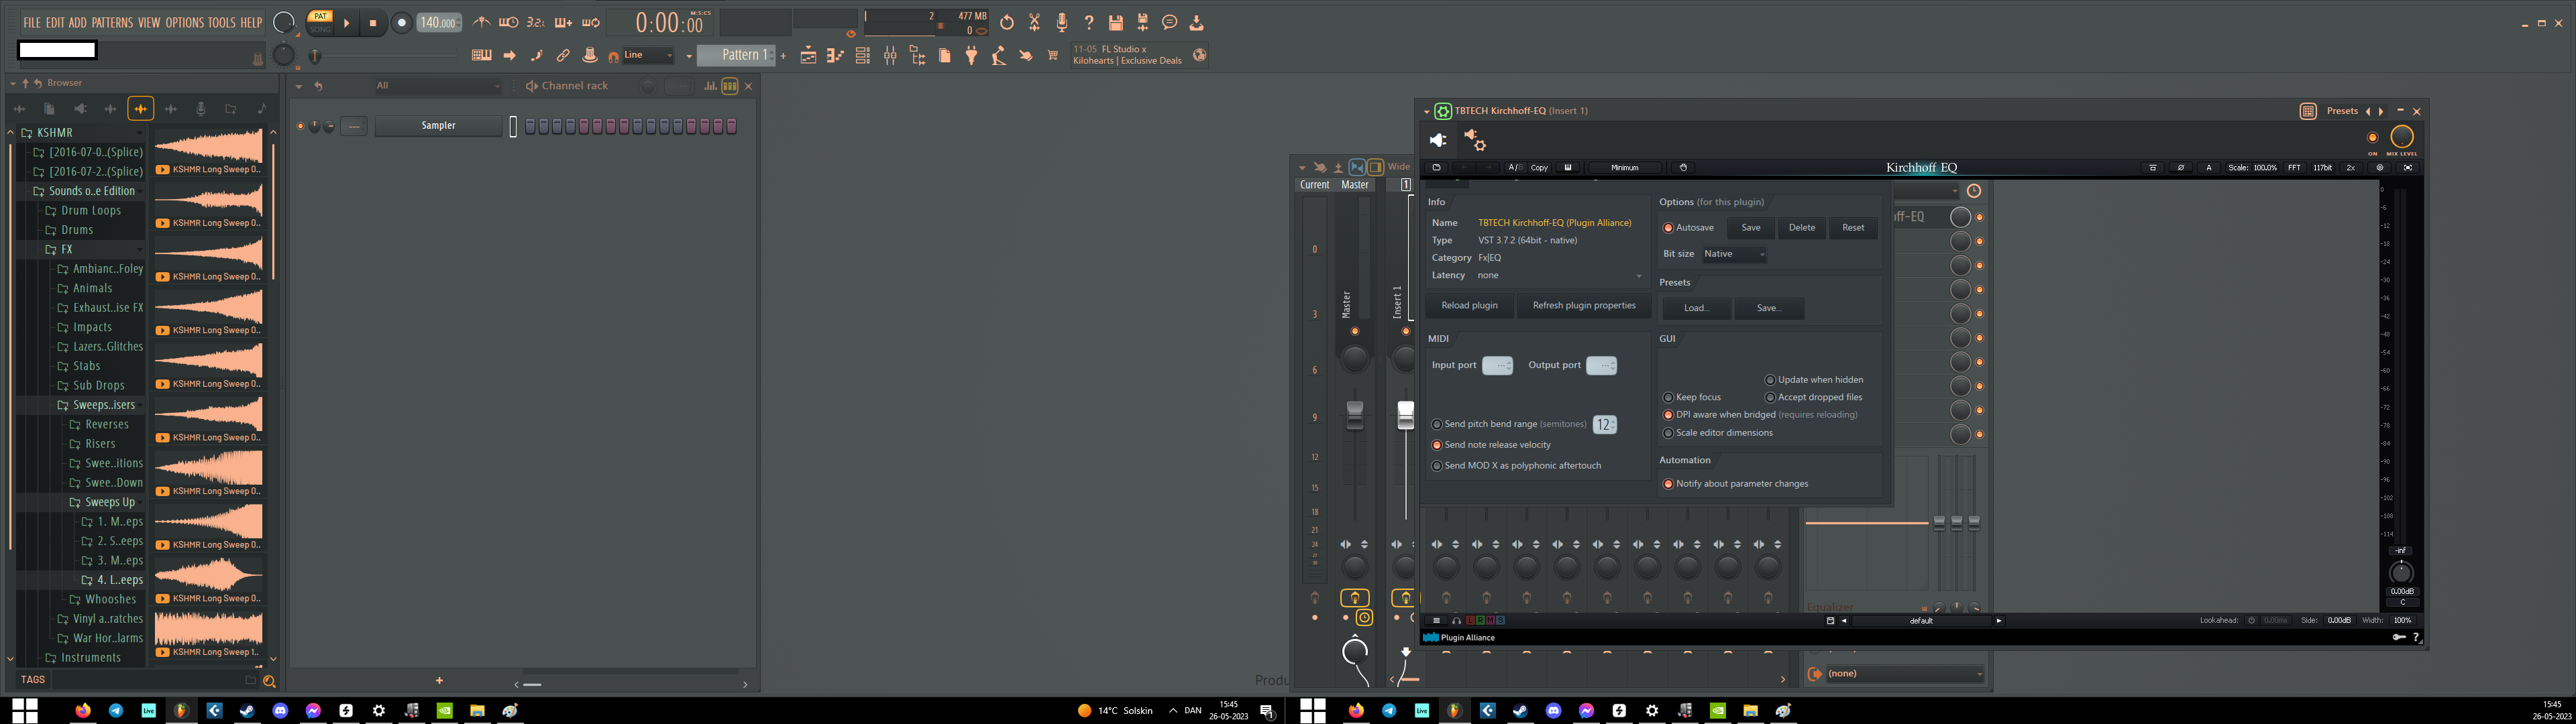Screen dimensions: 2576x724
Task: Open the plugin picker plug icon
Action: coord(971,56)
